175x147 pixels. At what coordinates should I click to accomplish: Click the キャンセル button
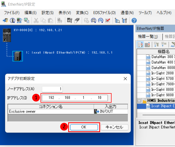[115, 127]
